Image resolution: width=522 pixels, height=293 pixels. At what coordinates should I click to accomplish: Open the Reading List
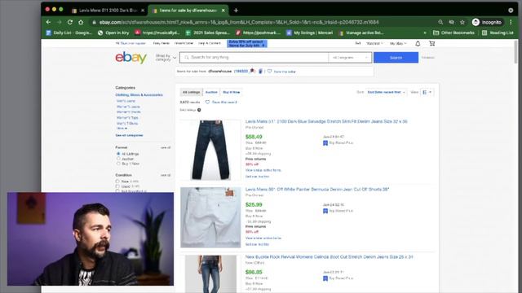click(498, 33)
